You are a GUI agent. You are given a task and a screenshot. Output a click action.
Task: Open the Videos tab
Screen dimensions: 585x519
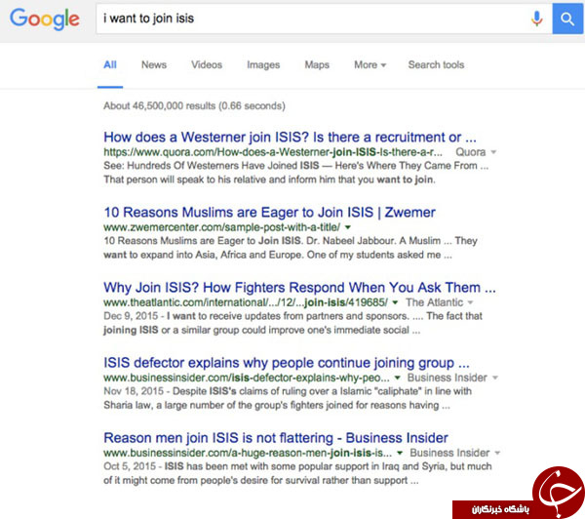pyautogui.click(x=207, y=65)
